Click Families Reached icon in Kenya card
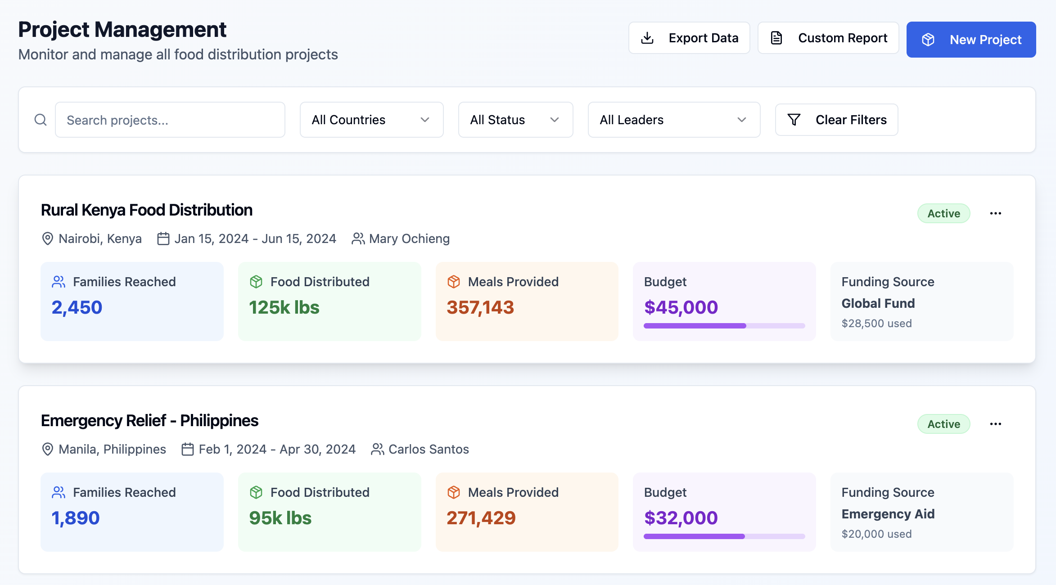Viewport: 1056px width, 585px height. [x=59, y=282]
